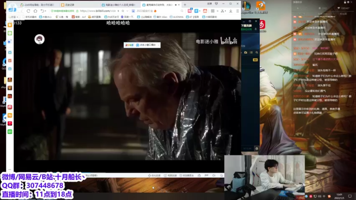Click 优化加速 in the browser status bar
This screenshot has height=200, width=356.
click(154, 176)
